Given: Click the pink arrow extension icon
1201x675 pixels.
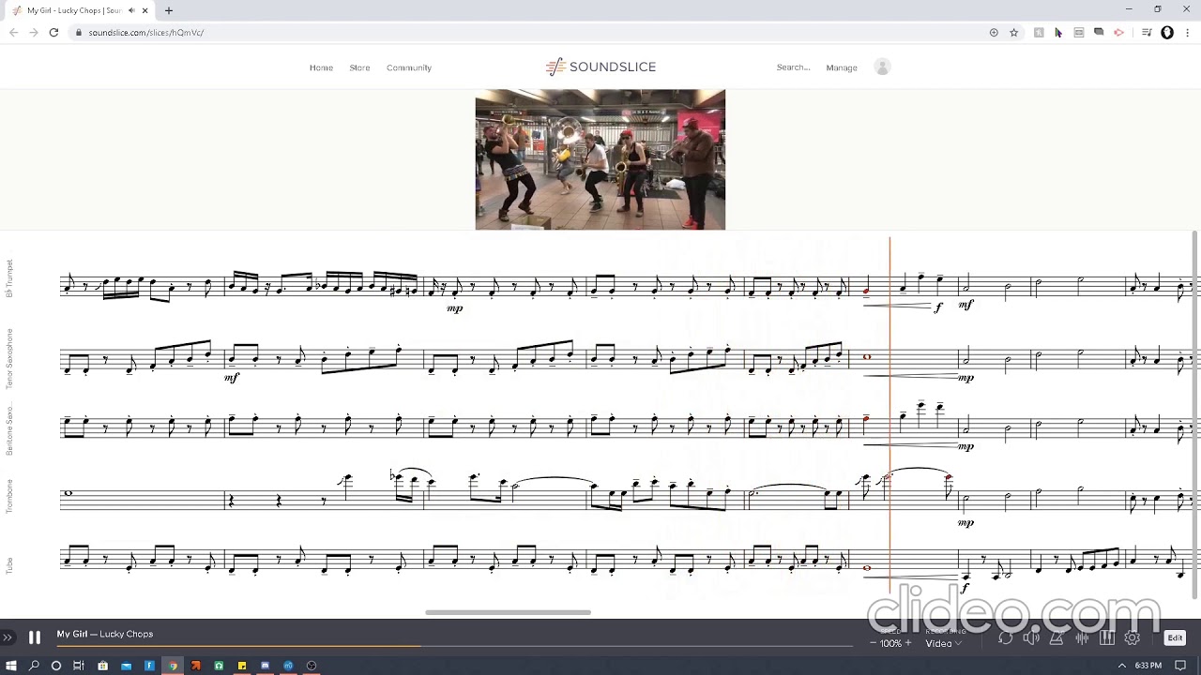Looking at the screenshot, I should [1118, 33].
